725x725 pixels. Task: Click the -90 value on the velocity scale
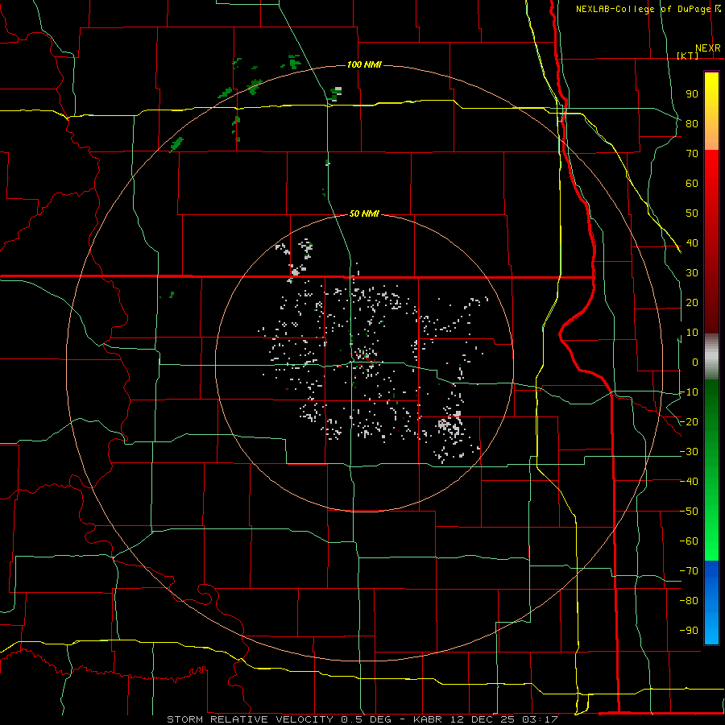click(689, 631)
